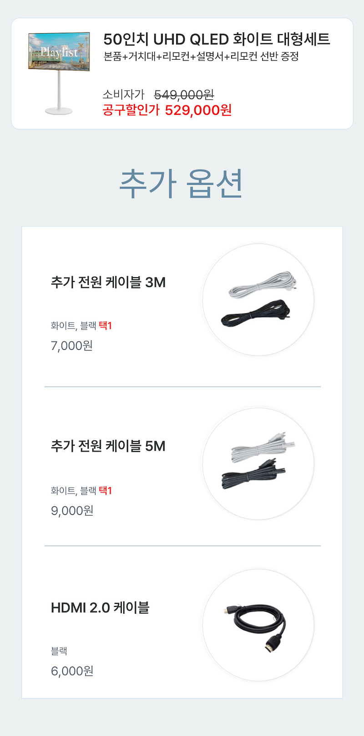Viewport: 364px width, 736px height.
Task: Choose the white 5M power cable image
Action: click(262, 448)
